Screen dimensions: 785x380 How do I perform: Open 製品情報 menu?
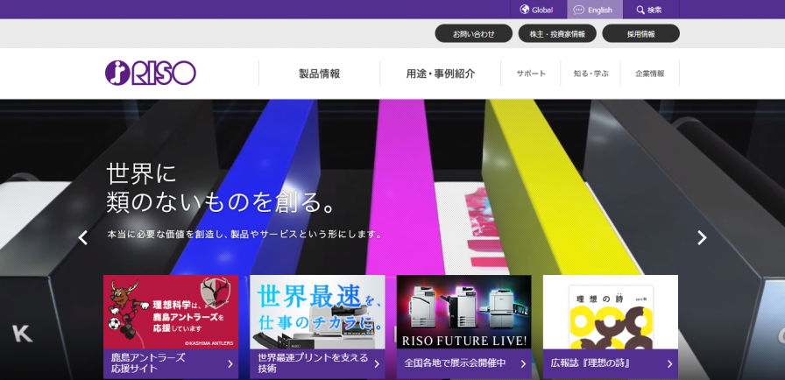point(320,74)
